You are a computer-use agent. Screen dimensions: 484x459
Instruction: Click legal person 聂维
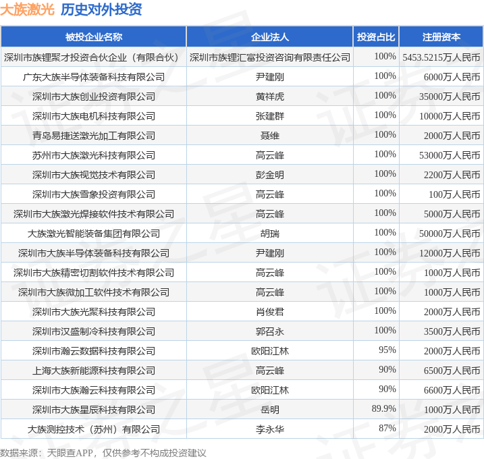(x=270, y=136)
